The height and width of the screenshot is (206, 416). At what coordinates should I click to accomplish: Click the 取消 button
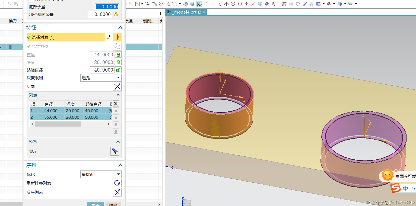[113, 204]
